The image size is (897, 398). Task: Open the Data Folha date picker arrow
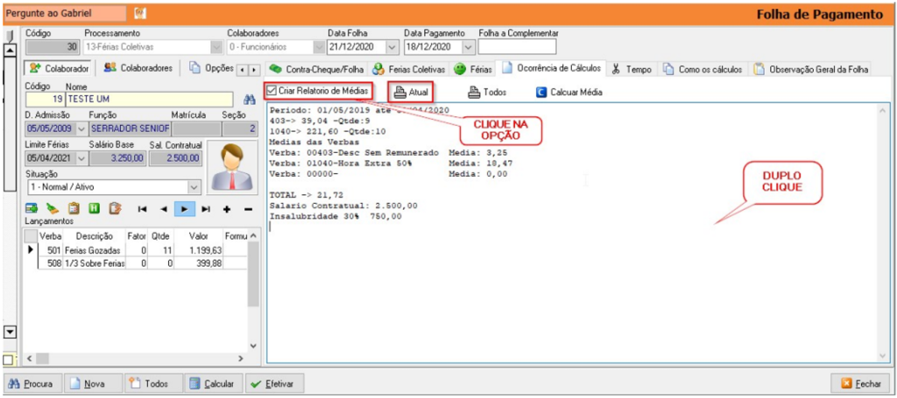(392, 47)
